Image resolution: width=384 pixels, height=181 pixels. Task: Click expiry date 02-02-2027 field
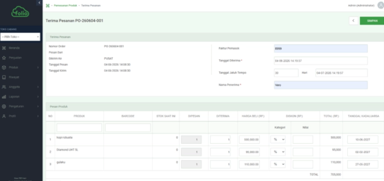362,152
